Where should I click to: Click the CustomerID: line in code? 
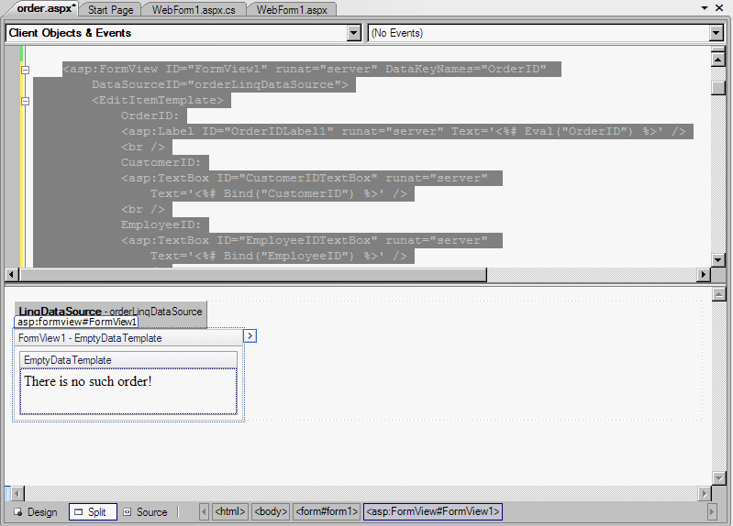pos(161,162)
